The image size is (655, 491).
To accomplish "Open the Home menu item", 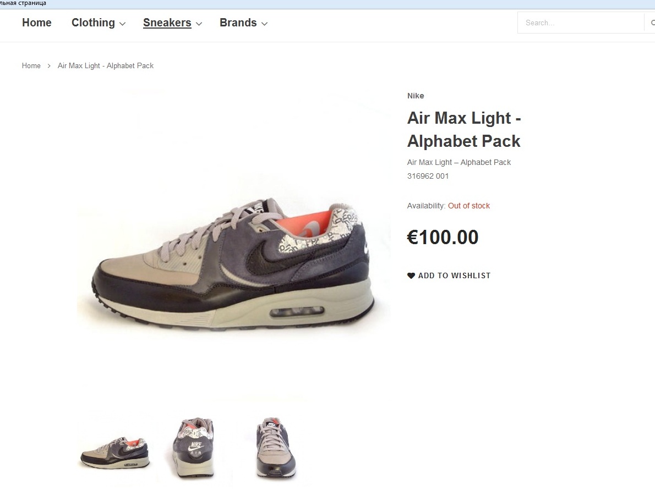I will (x=37, y=23).
